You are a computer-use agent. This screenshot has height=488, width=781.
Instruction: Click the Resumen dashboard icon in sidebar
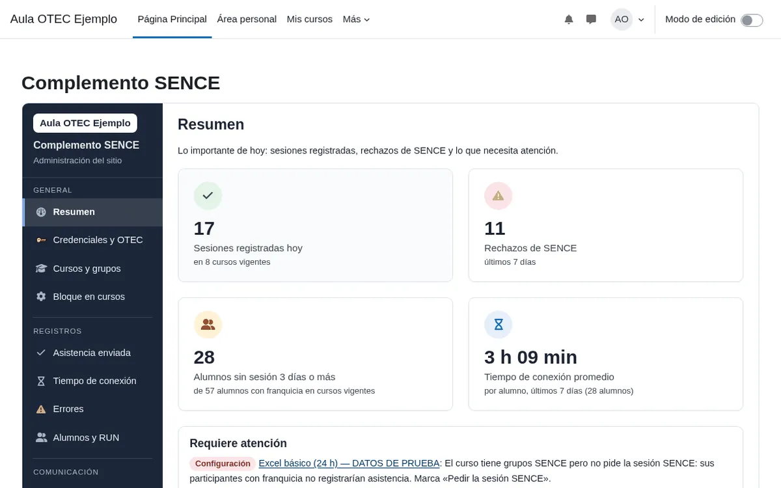(x=41, y=212)
